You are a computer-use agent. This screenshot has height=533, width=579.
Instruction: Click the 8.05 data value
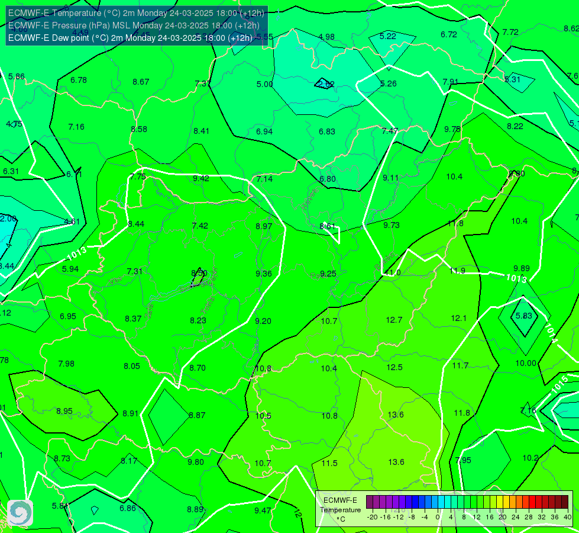(x=132, y=366)
